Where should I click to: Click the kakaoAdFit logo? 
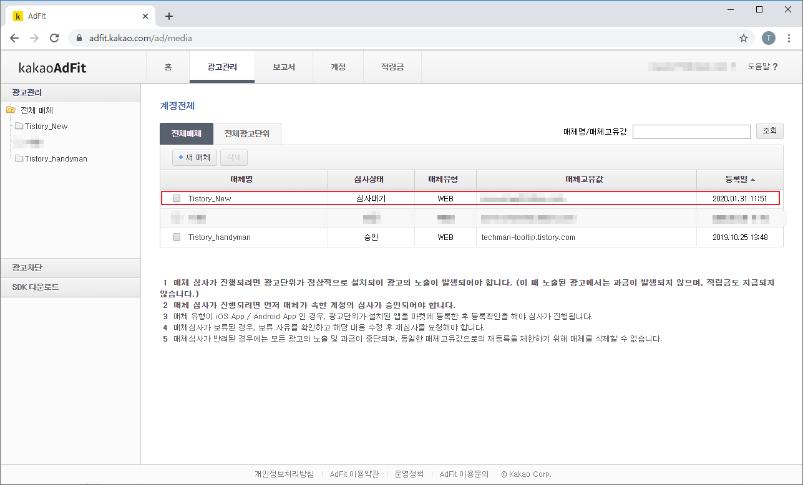click(x=52, y=67)
